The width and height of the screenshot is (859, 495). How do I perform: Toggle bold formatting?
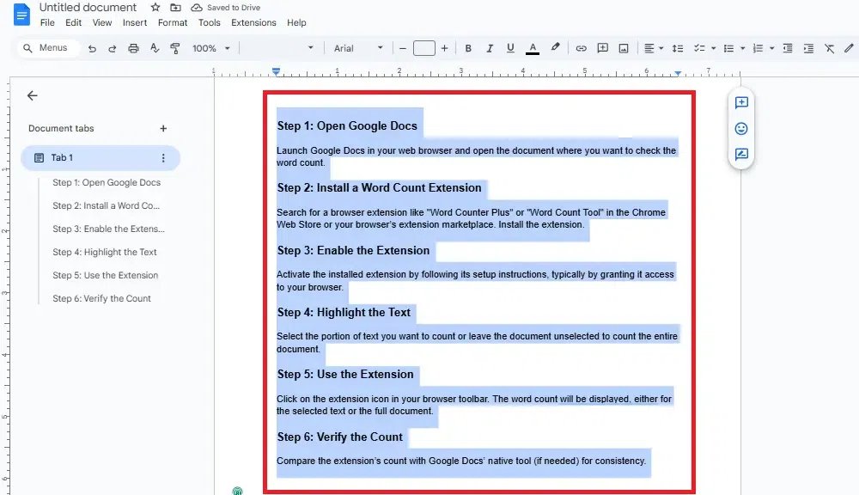(468, 48)
